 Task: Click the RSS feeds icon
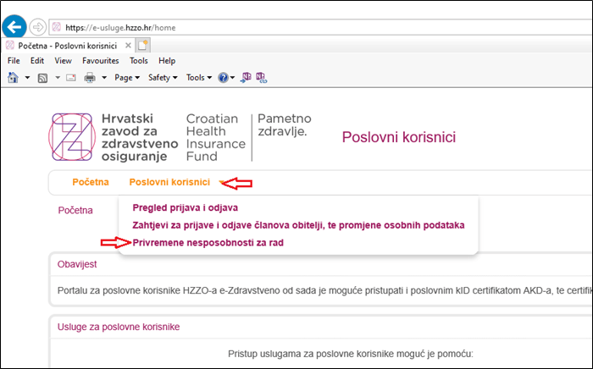(x=43, y=78)
